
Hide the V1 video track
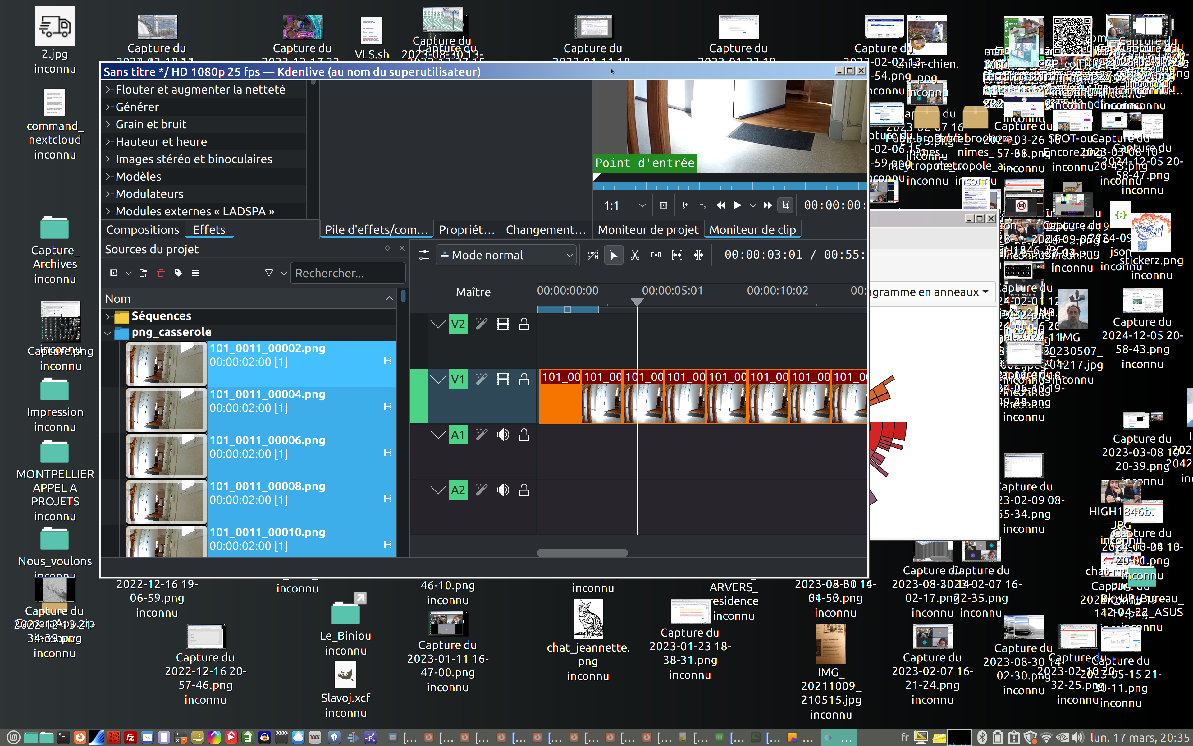pos(502,379)
